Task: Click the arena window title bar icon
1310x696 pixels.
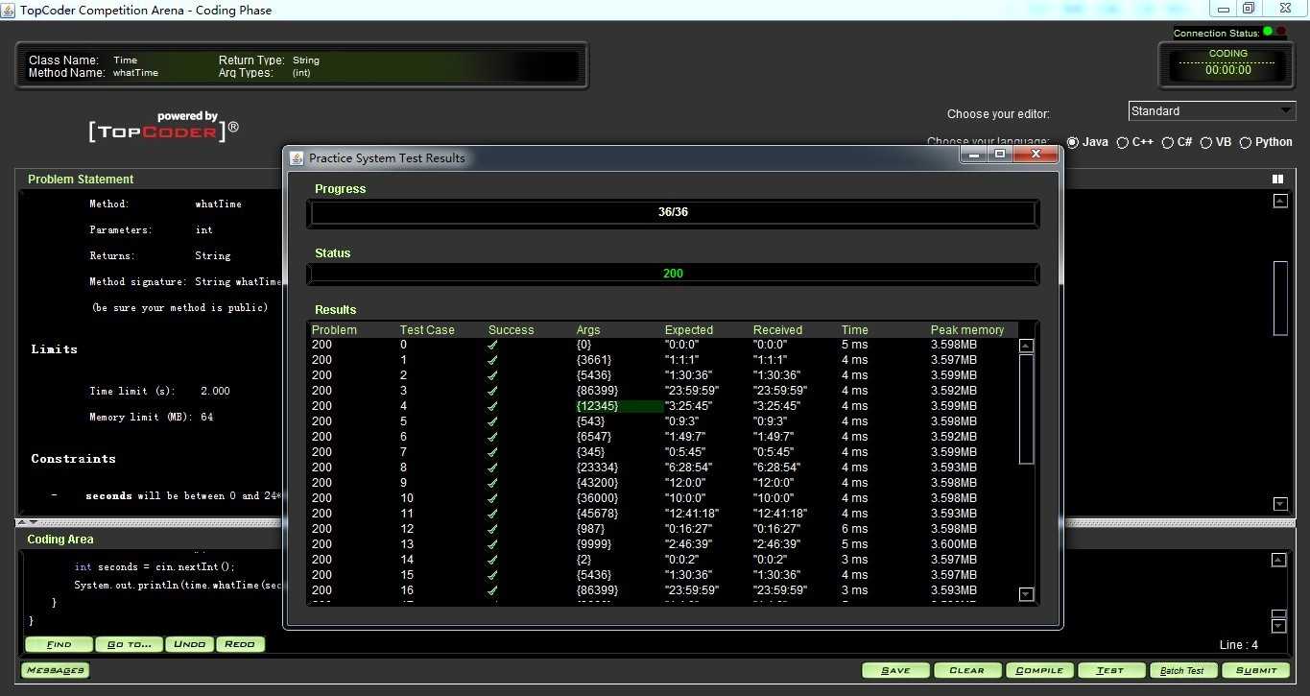Action: [x=9, y=11]
